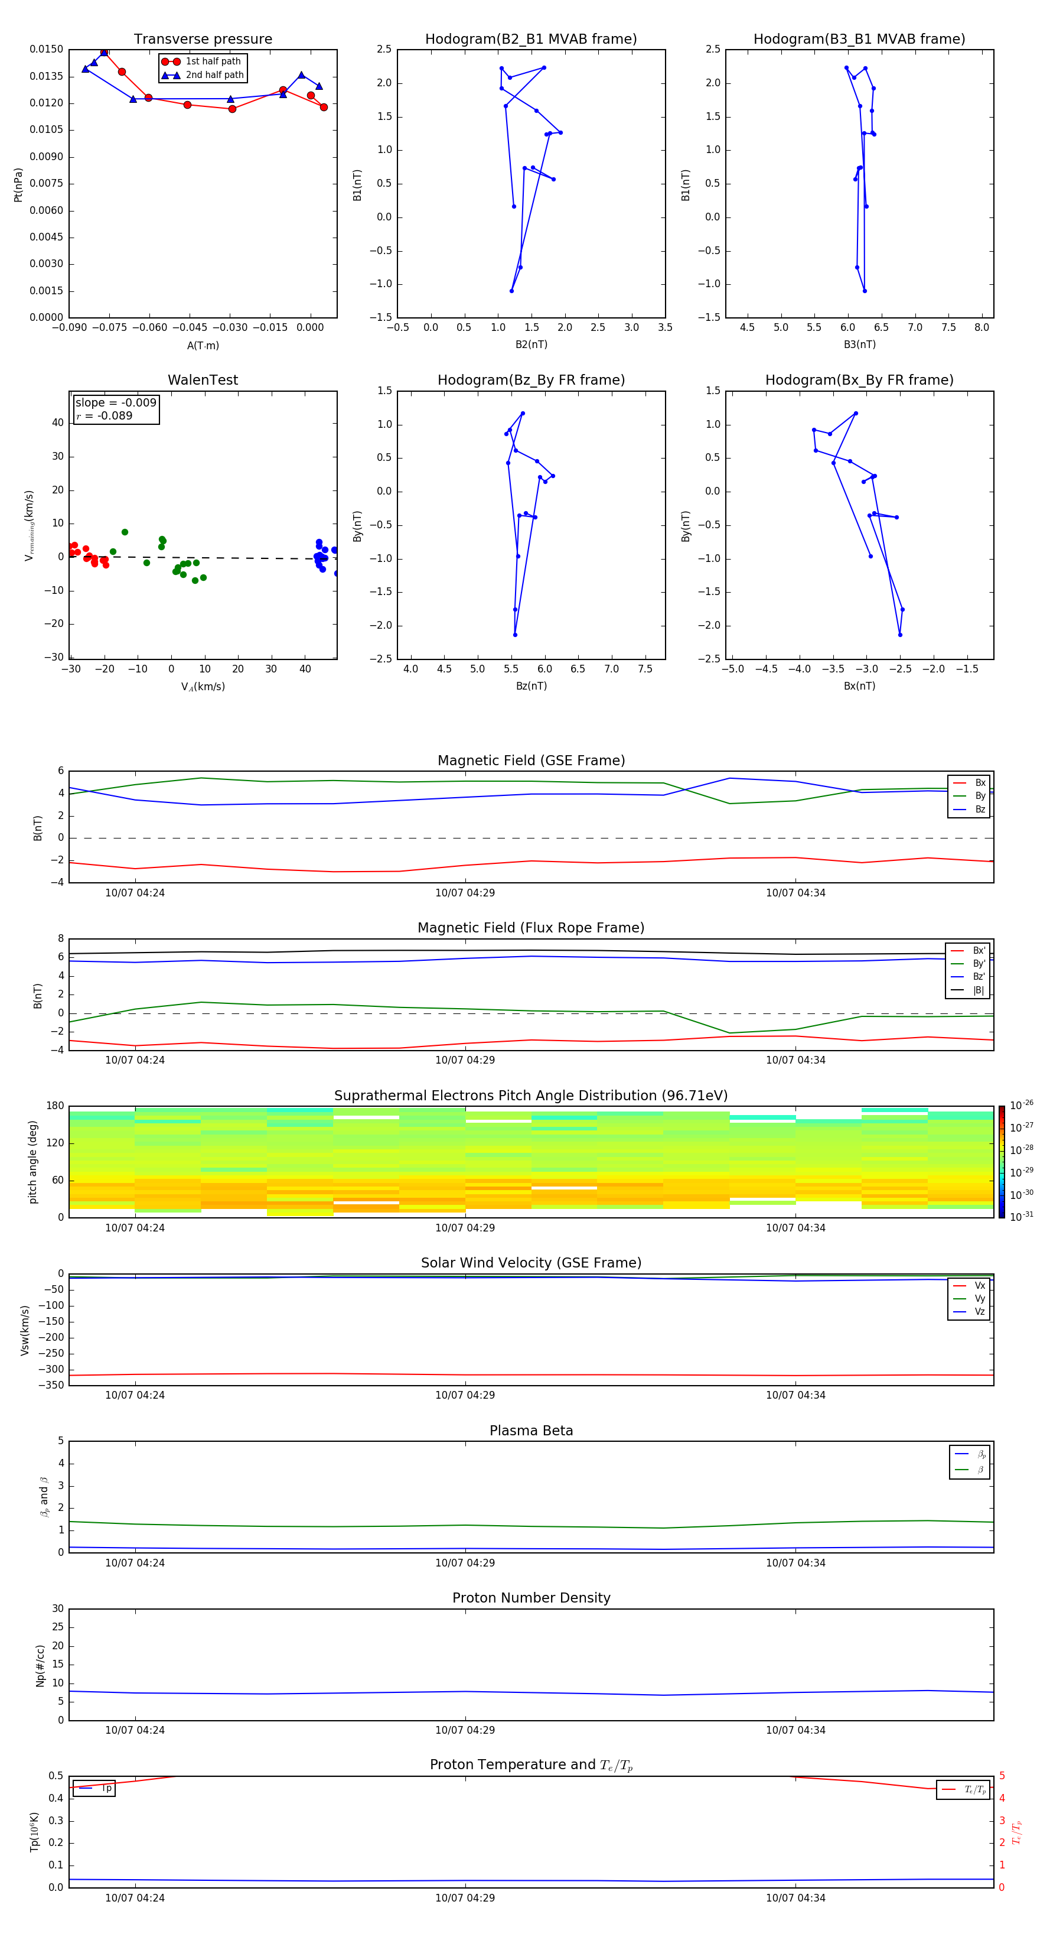Click the 'V_A(km/s)' axis label in WalenTest

(x=203, y=687)
